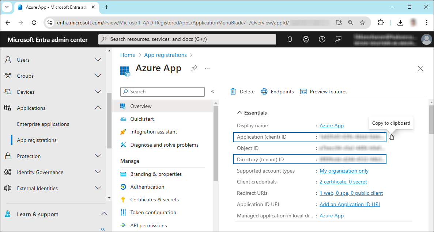Screen dimensions: 434x232
Task: Select Certificates & secrets in Manage
Action: coord(154,200)
